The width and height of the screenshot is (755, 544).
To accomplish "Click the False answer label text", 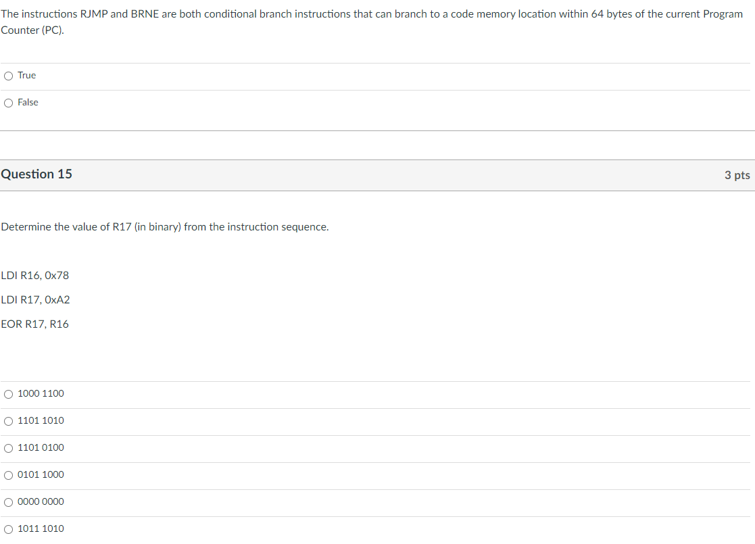I will tap(28, 102).
